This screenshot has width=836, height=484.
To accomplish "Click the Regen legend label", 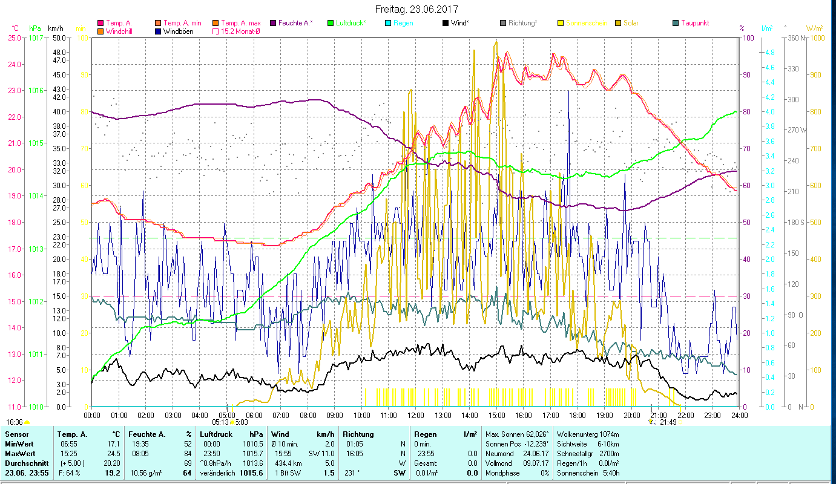I will pos(404,23).
